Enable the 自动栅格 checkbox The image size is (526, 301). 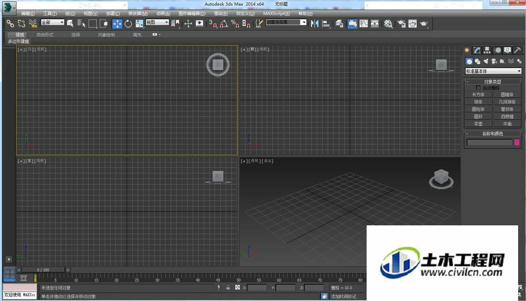(478, 88)
